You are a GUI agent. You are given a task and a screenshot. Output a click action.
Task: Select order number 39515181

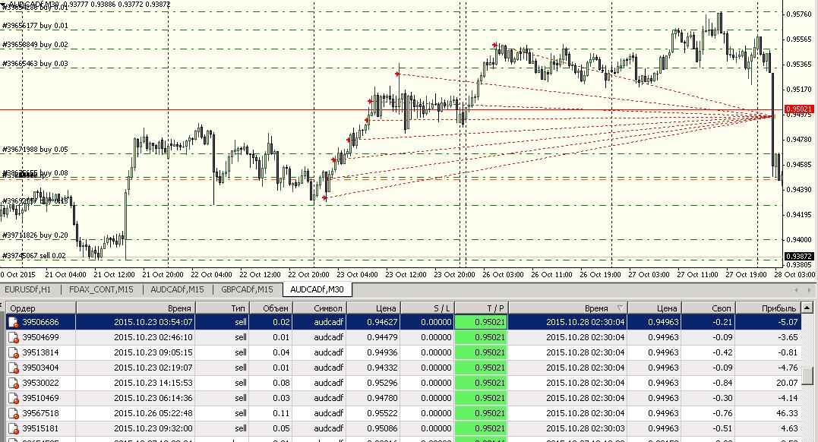[41, 428]
